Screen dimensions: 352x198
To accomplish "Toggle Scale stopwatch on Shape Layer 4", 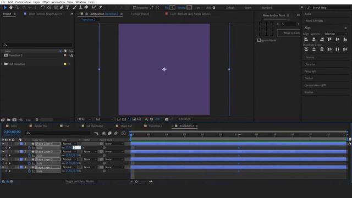I will (29, 148).
